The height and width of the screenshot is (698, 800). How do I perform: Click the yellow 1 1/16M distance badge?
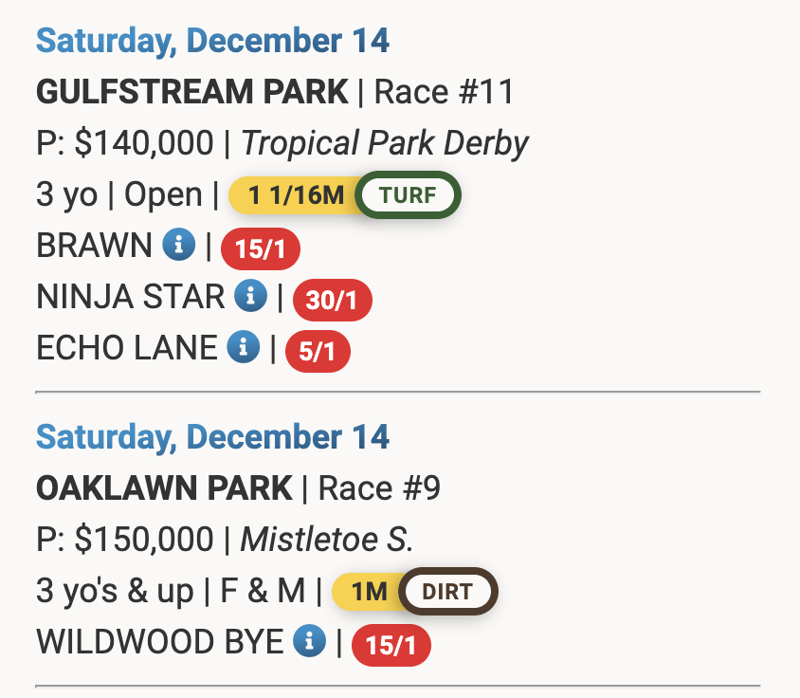(296, 196)
